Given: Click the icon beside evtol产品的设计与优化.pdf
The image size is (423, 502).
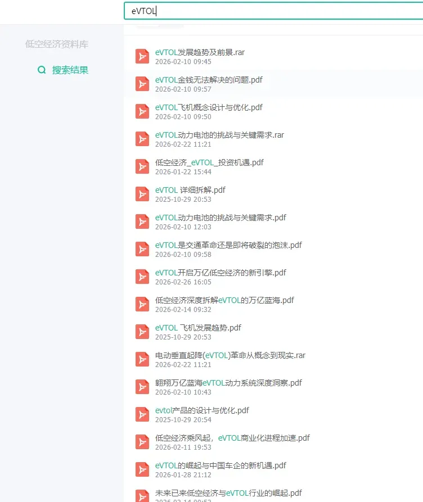Looking at the screenshot, I should [142, 414].
